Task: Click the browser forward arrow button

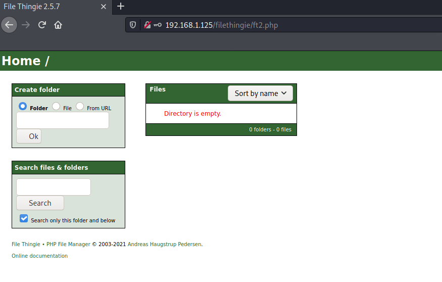Action: (x=26, y=25)
